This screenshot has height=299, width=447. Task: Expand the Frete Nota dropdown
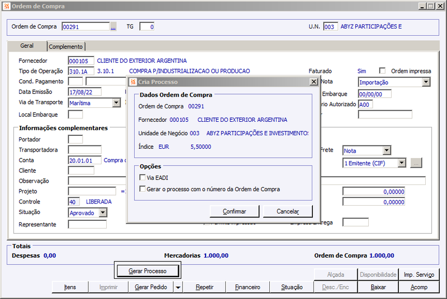coord(387,150)
